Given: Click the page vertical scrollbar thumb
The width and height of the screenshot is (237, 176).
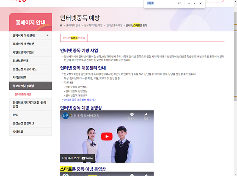Looking at the screenshot, I should [x=235, y=57].
